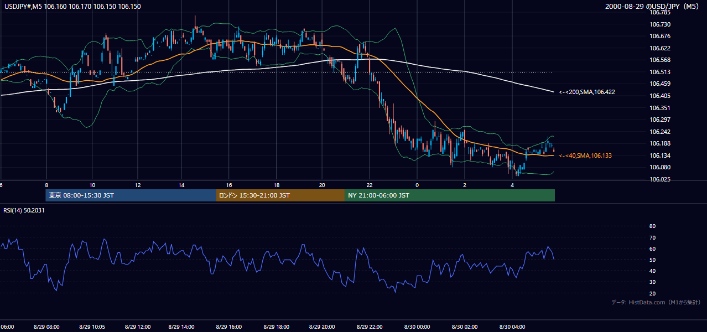
Task: Click RSI scale value 70
Action: 652,237
